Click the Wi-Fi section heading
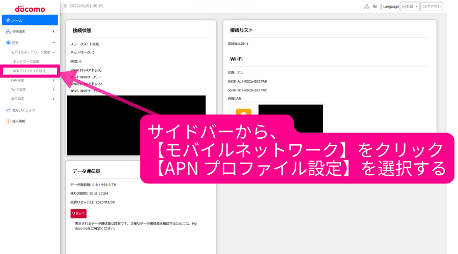The height and width of the screenshot is (254, 458). pos(236,59)
